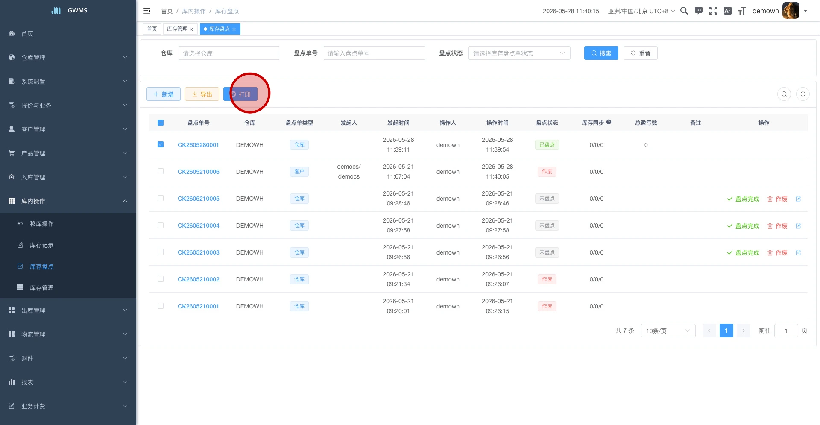Check the CK2605210002 row checkbox
This screenshot has width=820, height=425.
pyautogui.click(x=161, y=279)
